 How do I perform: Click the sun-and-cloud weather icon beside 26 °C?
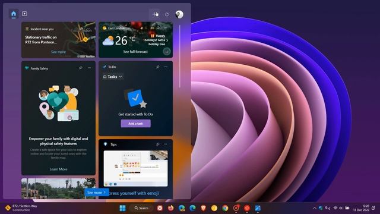(x=108, y=40)
